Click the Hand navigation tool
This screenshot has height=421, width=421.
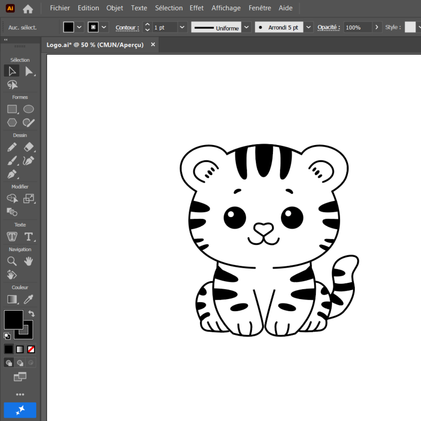click(28, 261)
